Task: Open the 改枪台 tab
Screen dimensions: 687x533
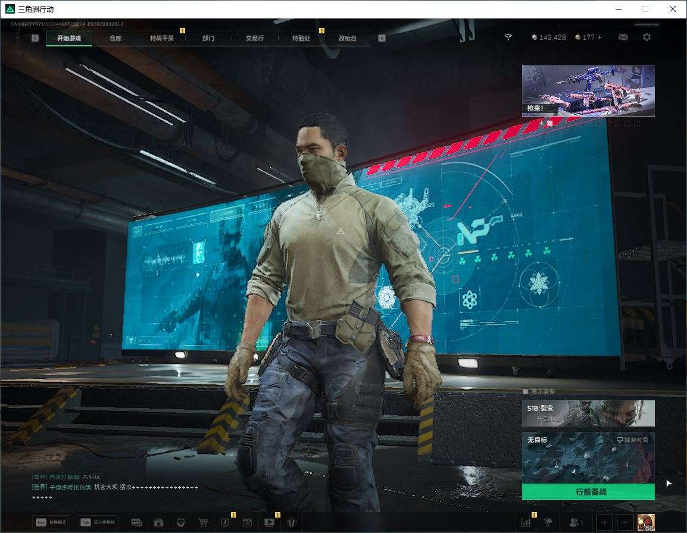Action: click(348, 38)
